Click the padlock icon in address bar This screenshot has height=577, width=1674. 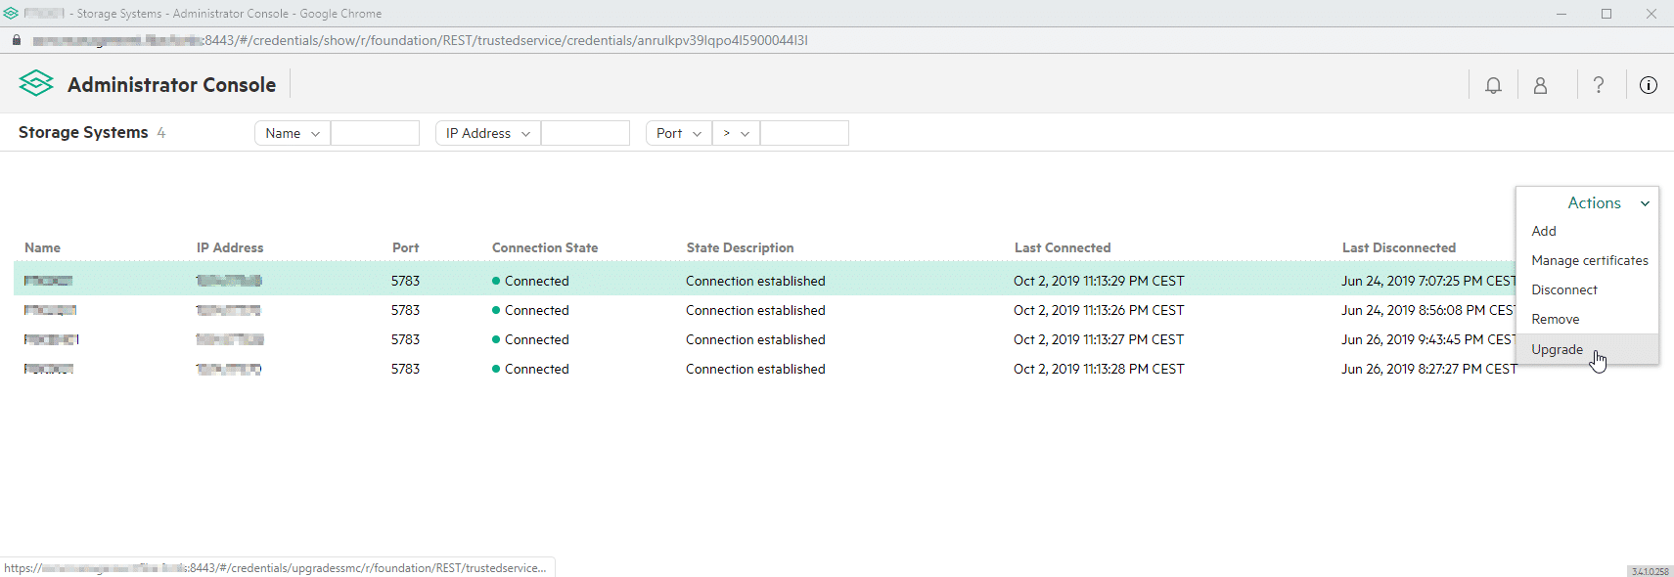17,40
